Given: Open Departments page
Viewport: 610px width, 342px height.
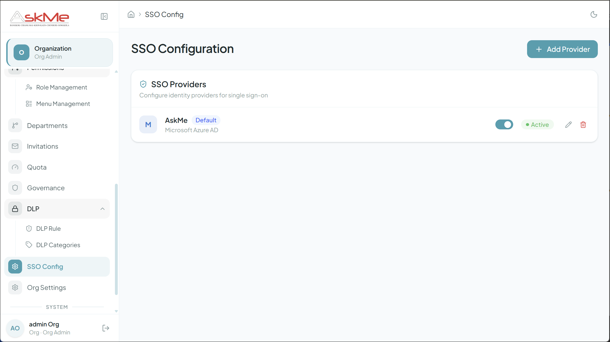Looking at the screenshot, I should (x=57, y=125).
